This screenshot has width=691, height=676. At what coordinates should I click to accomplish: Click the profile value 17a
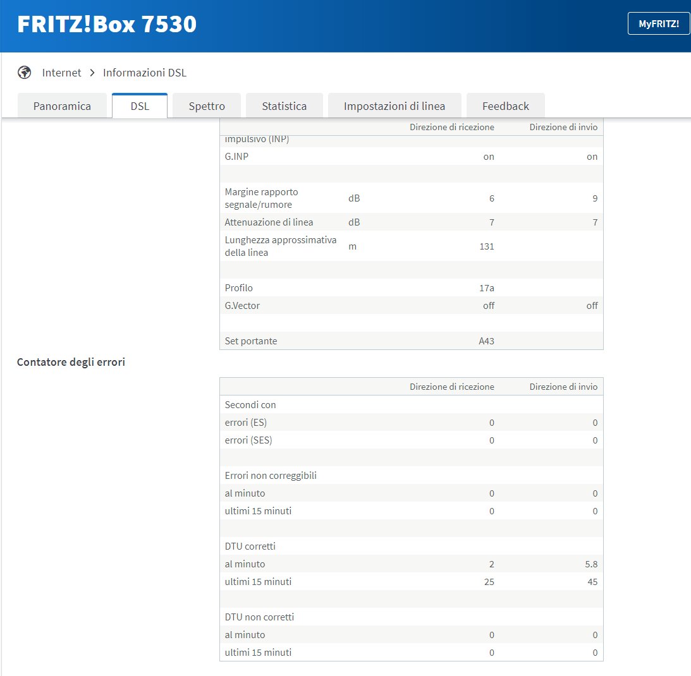(487, 287)
